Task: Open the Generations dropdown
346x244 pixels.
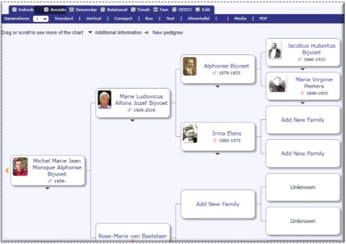Action: 41,19
